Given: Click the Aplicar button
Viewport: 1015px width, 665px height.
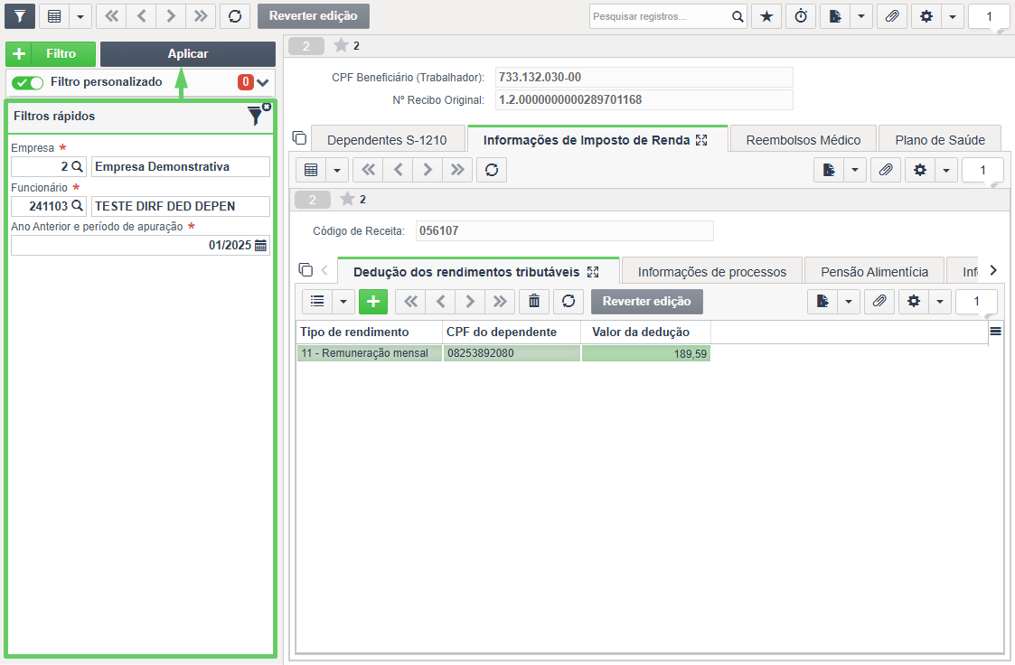Looking at the screenshot, I should click(188, 53).
